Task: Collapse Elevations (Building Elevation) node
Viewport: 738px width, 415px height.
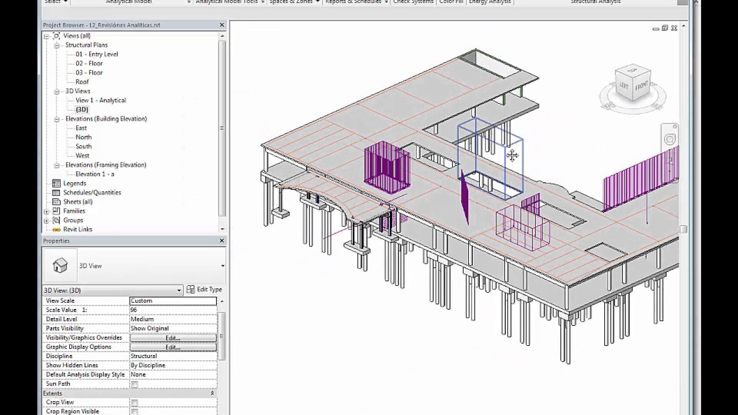Action: click(x=57, y=119)
